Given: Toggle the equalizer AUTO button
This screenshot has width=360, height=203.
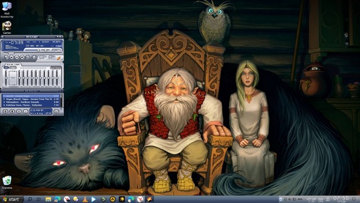Looking at the screenshot, I should click(x=13, y=68).
